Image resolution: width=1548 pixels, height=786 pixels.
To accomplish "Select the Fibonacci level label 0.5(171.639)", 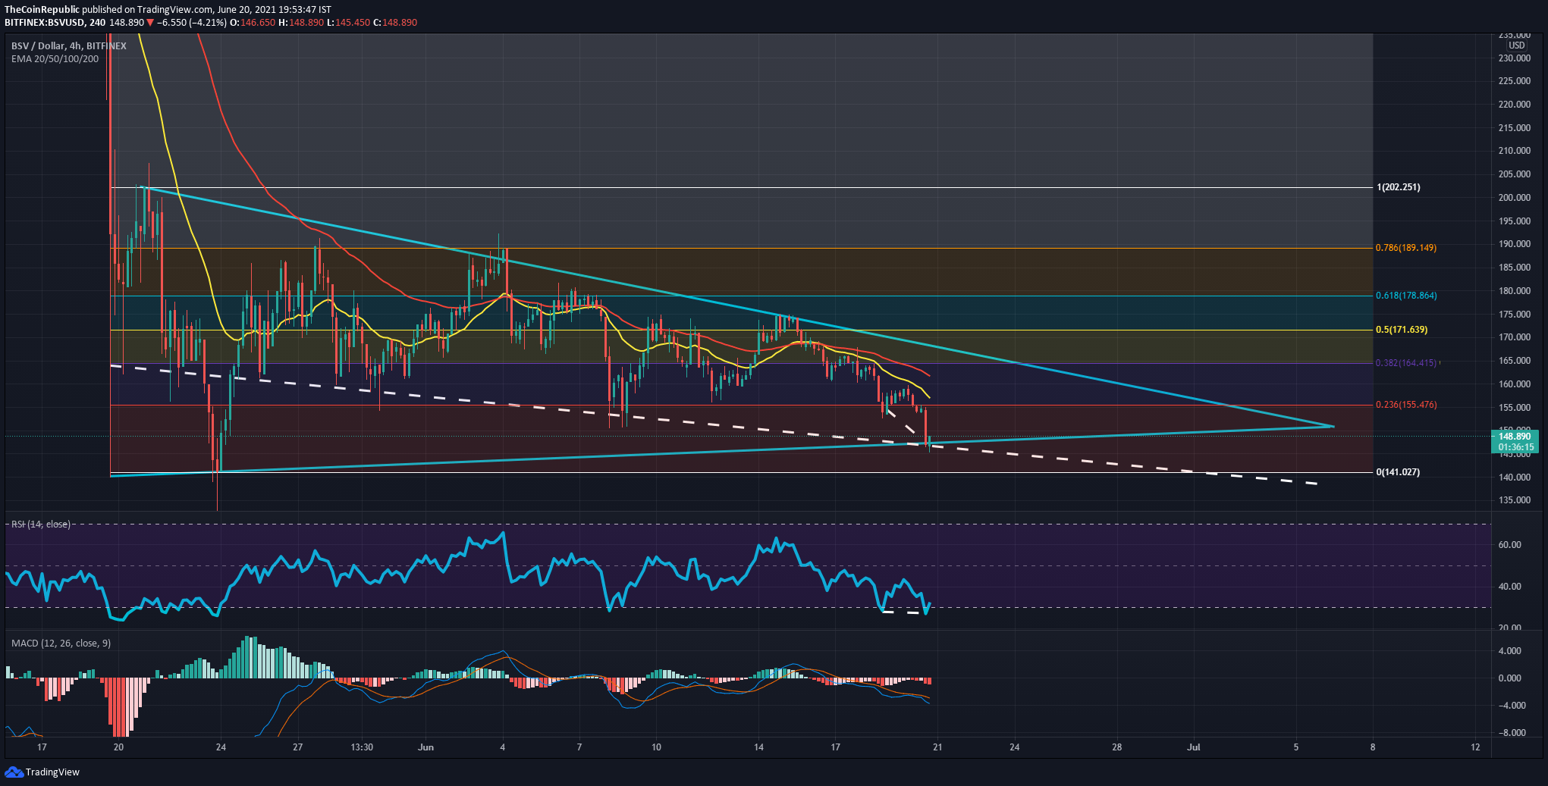I will click(x=1402, y=330).
